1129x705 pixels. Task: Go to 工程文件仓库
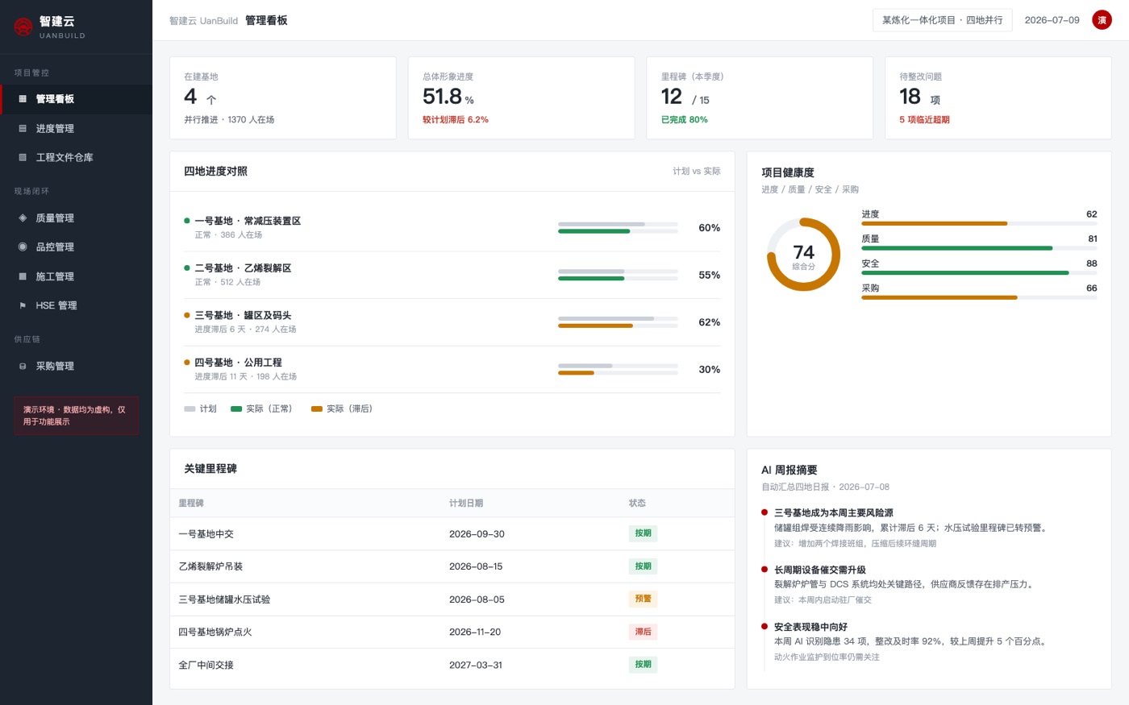pyautogui.click(x=76, y=157)
